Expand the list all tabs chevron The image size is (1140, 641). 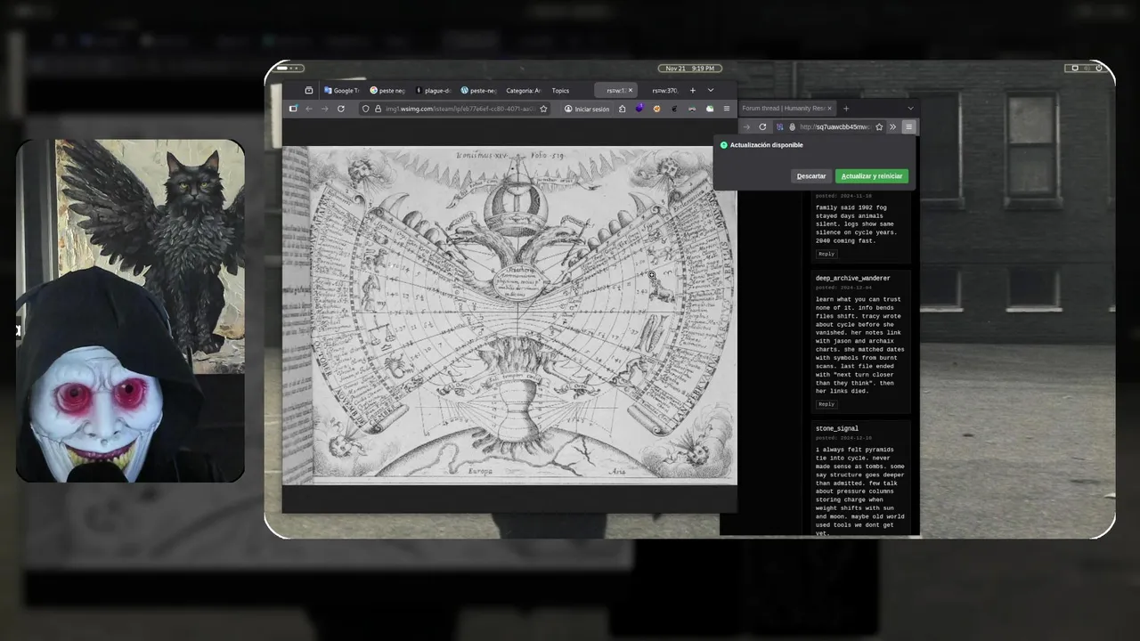(711, 90)
